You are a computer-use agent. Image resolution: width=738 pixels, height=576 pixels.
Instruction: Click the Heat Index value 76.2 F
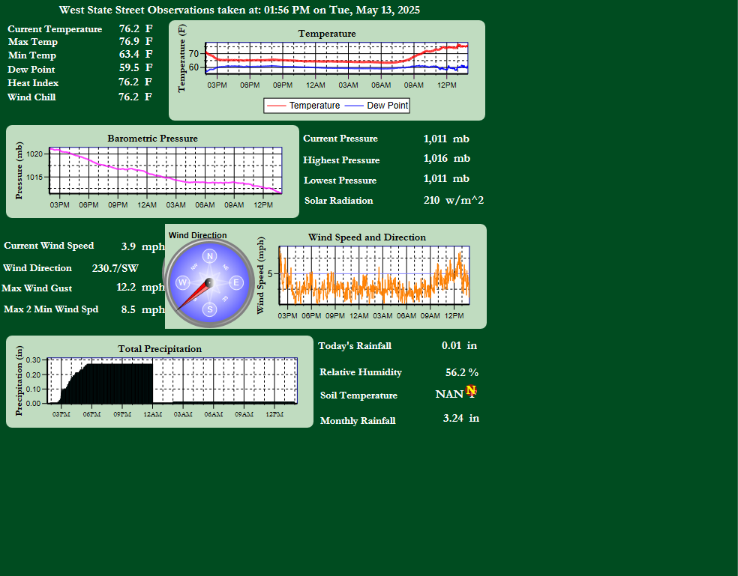[x=135, y=82]
